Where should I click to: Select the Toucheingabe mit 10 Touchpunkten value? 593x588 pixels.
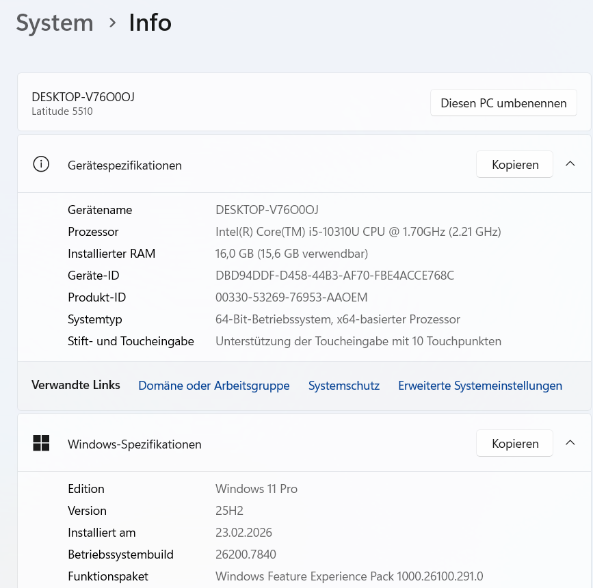[358, 341]
